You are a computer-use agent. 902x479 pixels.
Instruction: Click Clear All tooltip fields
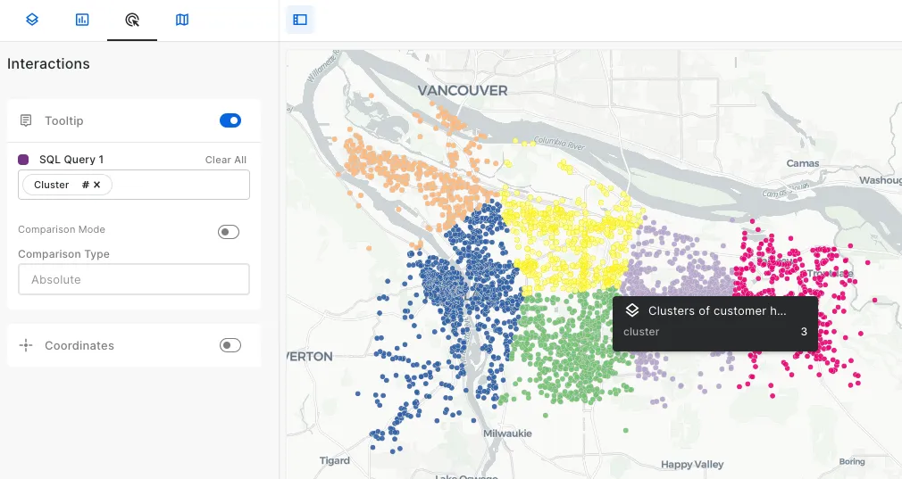[225, 160]
